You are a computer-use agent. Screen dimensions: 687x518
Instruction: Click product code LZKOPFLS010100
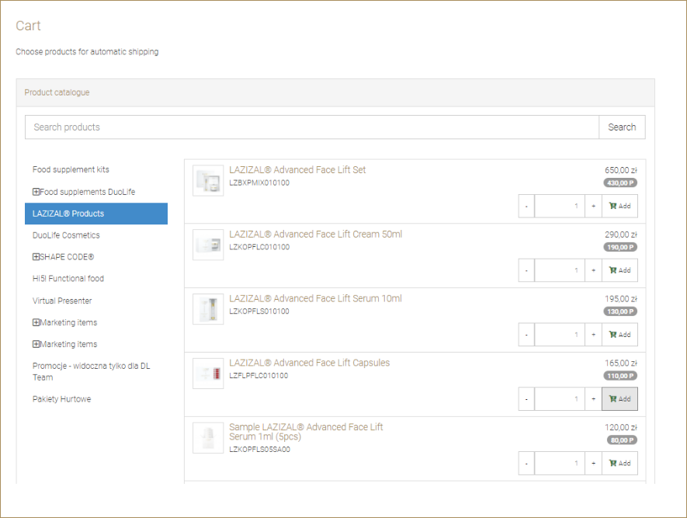(259, 311)
